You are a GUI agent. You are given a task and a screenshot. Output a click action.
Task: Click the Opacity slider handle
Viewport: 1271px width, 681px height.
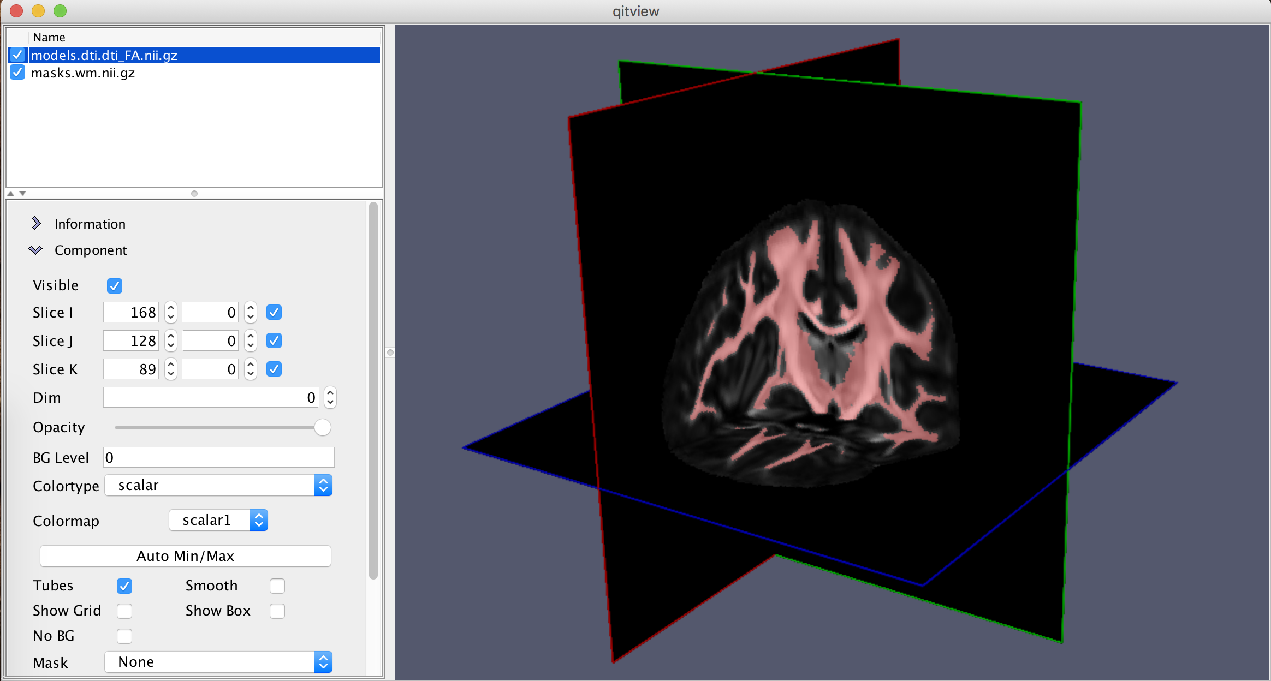pyautogui.click(x=323, y=428)
